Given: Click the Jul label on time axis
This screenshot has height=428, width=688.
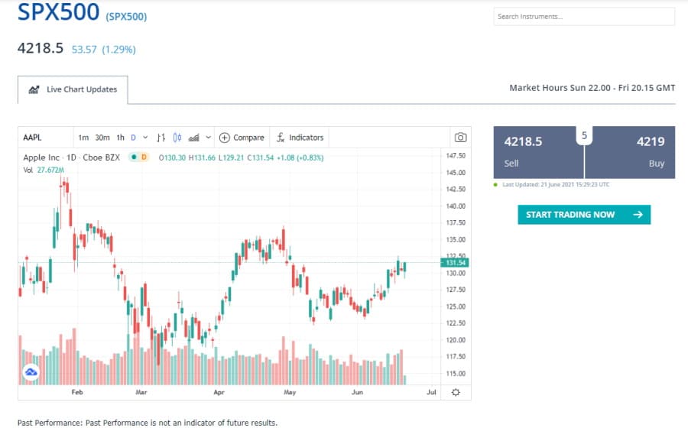Looking at the screenshot, I should pyautogui.click(x=431, y=392).
